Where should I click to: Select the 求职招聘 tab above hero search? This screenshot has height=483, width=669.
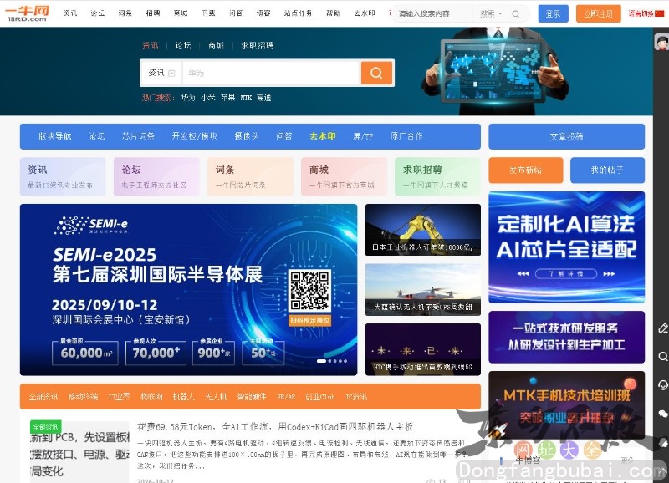pyautogui.click(x=258, y=46)
